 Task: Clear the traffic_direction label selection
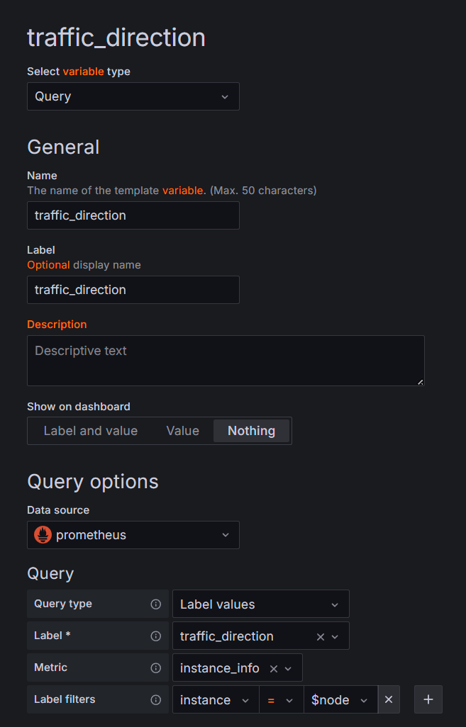[x=321, y=637]
